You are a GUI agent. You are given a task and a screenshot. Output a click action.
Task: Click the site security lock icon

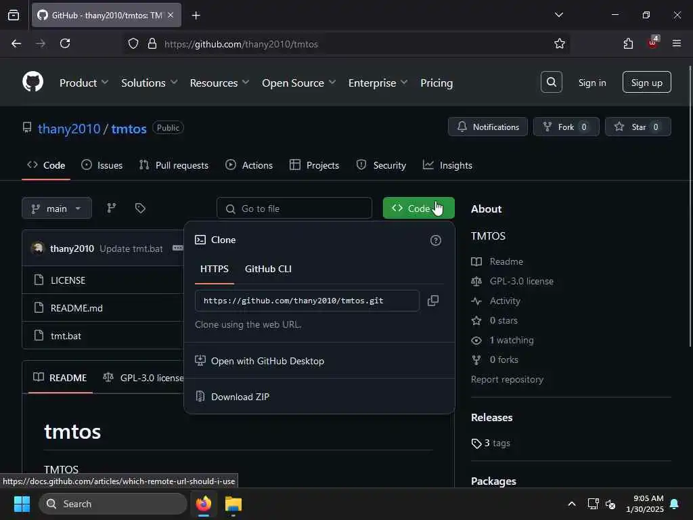152,44
